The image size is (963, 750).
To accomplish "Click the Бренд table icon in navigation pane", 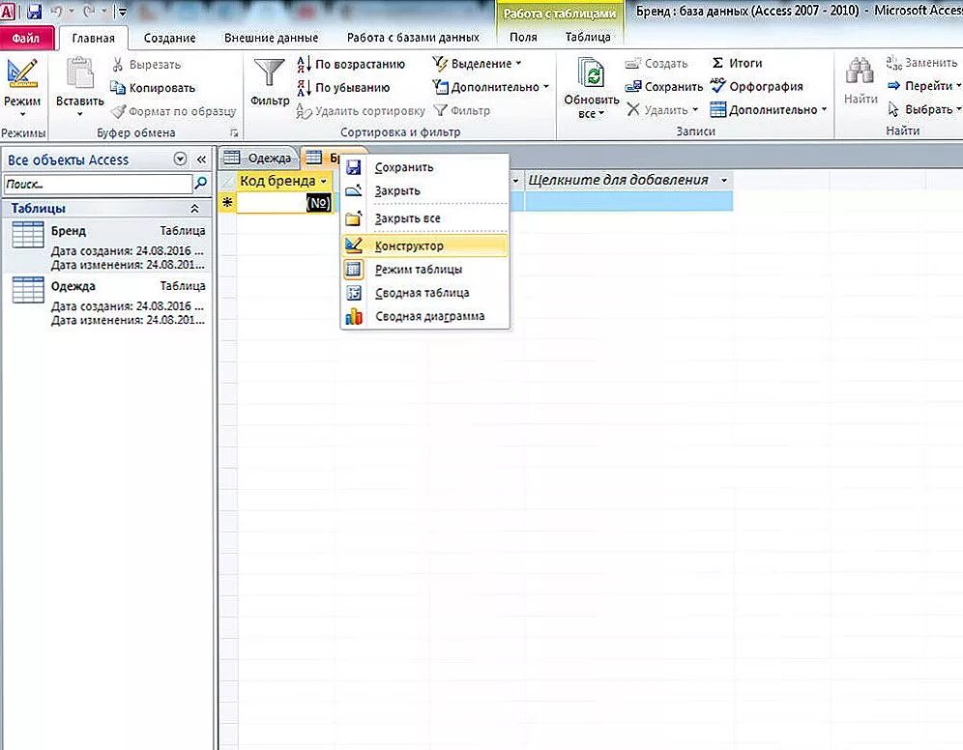I will click(x=28, y=235).
